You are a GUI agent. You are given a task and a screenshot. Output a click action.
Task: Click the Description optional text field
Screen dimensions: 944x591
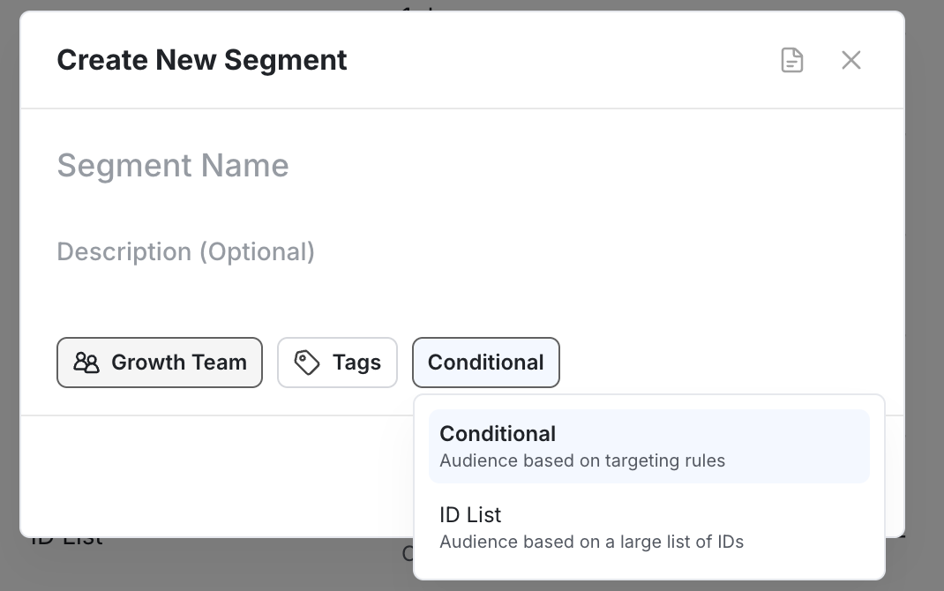[265, 251]
